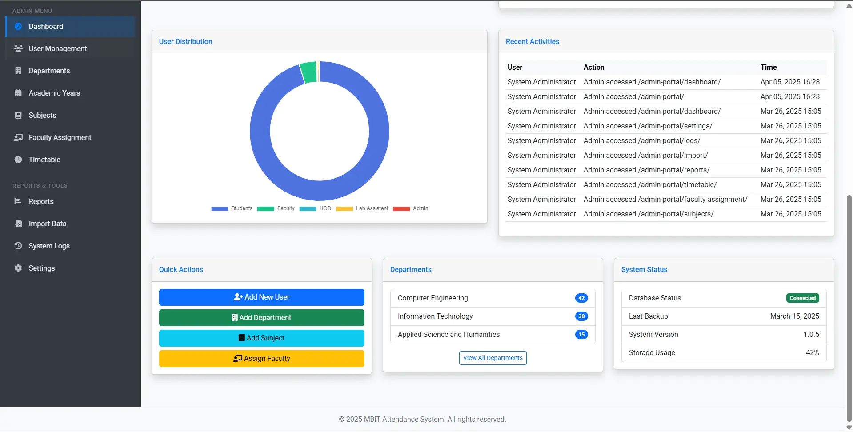Image resolution: width=853 pixels, height=432 pixels.
Task: Open Reports using the chart icon
Action: click(18, 201)
